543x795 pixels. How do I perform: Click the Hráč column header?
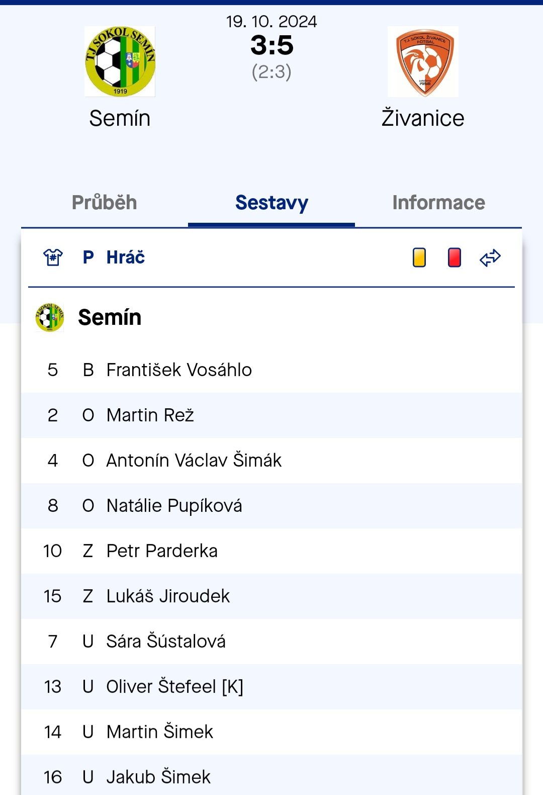point(126,257)
